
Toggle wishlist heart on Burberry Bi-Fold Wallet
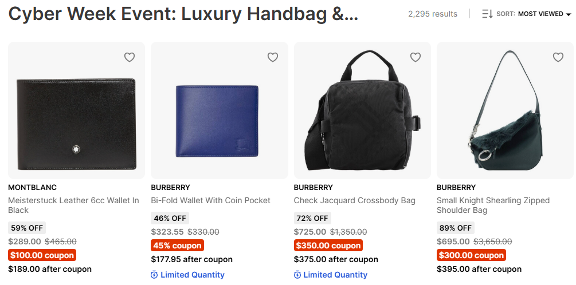coord(273,57)
